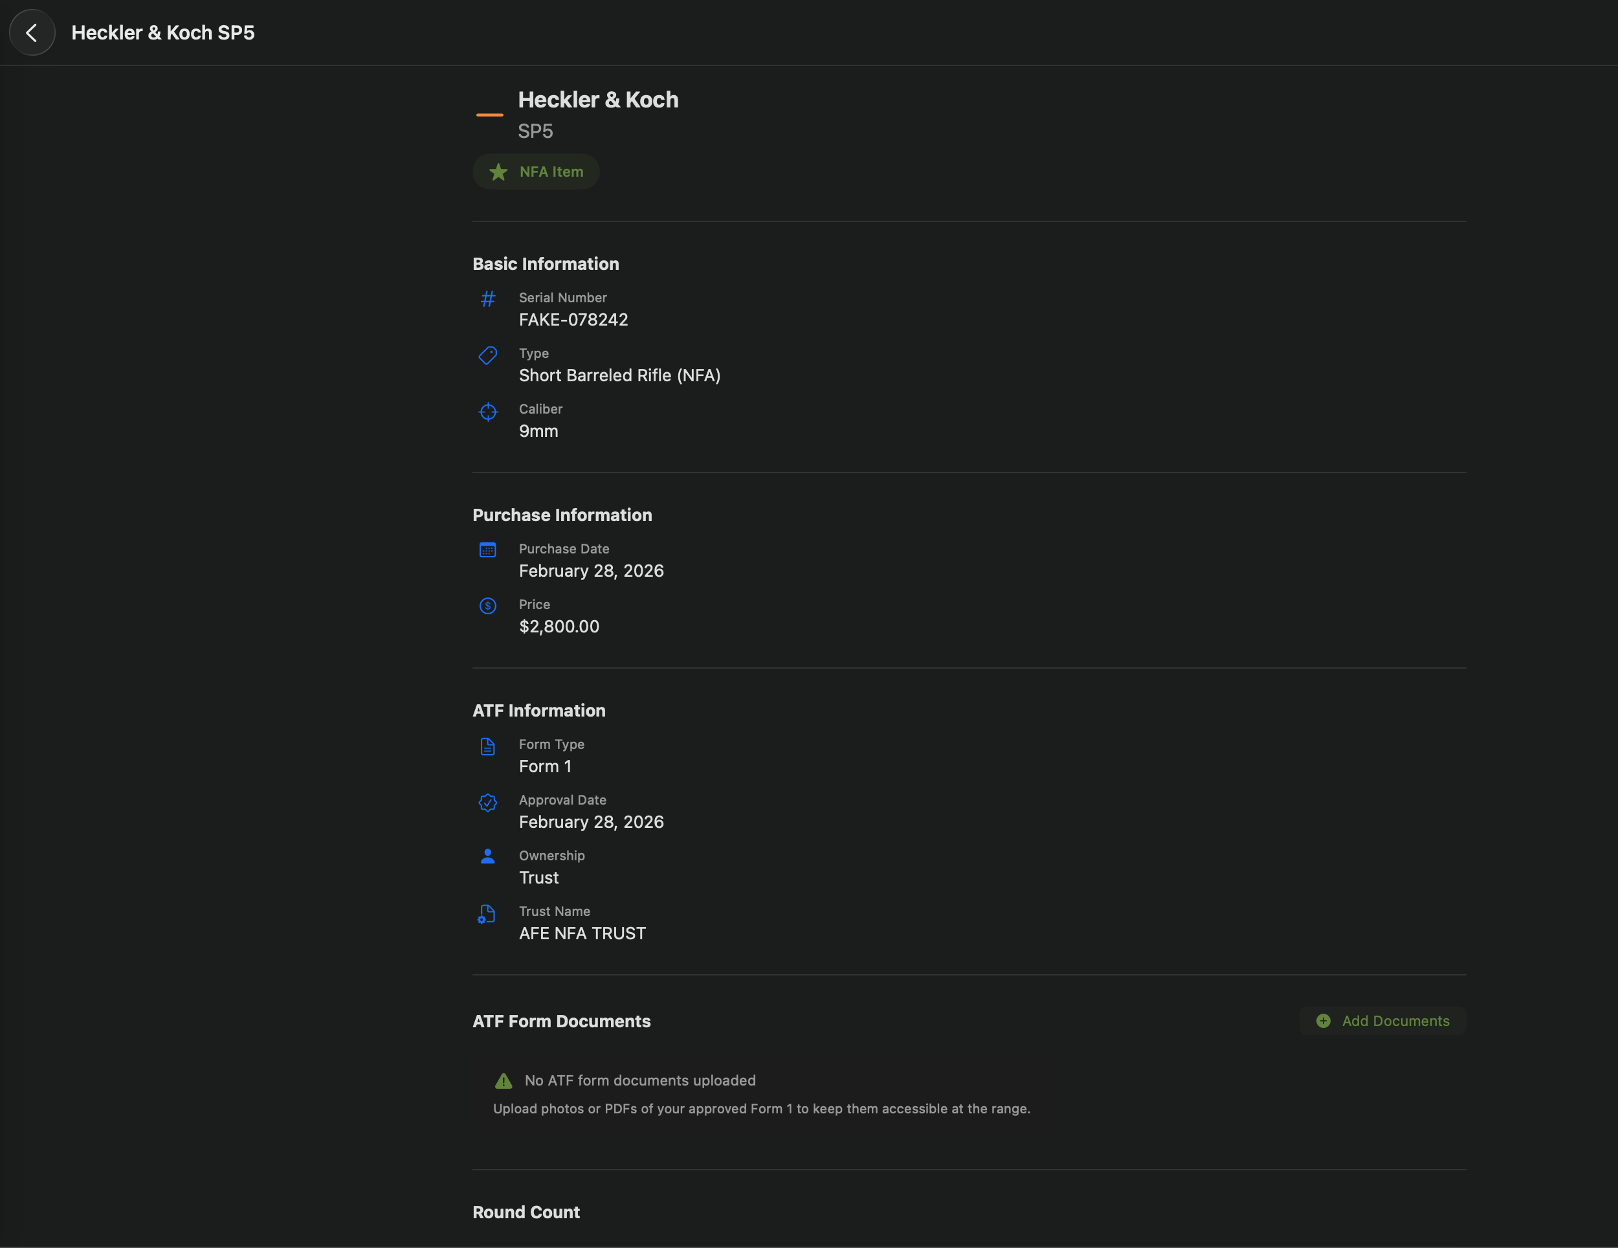Click the warning triangle next to documents notice
Viewport: 1618px width, 1248px height.
click(x=503, y=1080)
